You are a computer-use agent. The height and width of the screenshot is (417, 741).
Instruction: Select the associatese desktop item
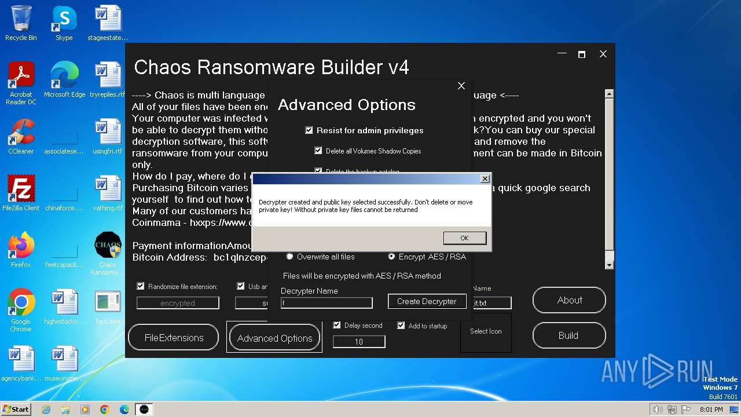(x=64, y=140)
